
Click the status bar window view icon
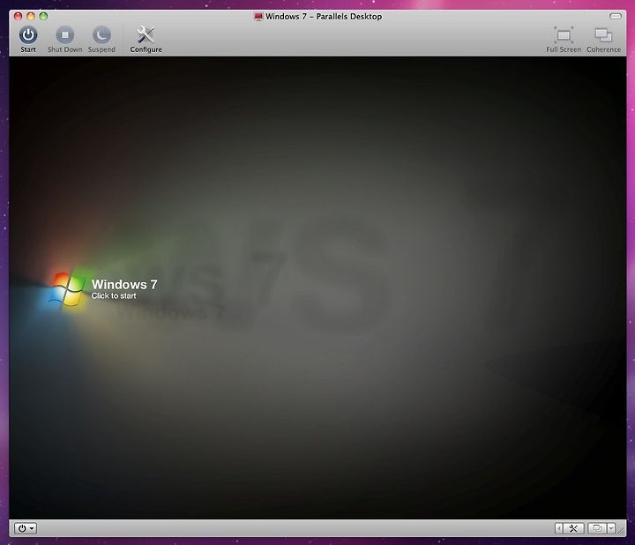click(597, 528)
